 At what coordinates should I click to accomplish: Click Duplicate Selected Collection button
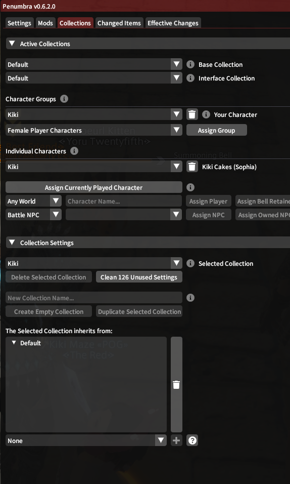(139, 311)
